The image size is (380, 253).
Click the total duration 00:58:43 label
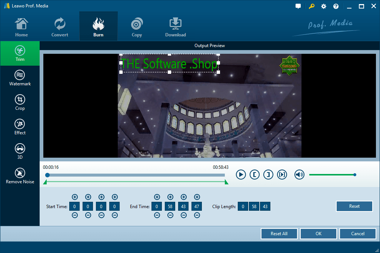click(x=220, y=167)
